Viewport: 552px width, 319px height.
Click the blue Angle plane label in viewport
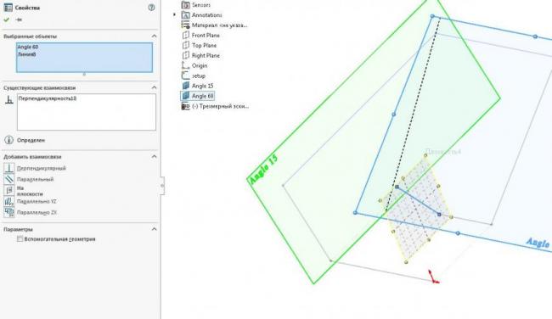click(x=538, y=243)
